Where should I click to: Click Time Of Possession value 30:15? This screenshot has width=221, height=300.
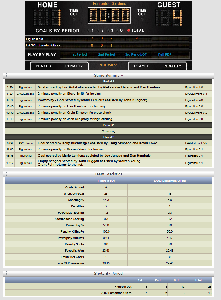click(106, 263)
